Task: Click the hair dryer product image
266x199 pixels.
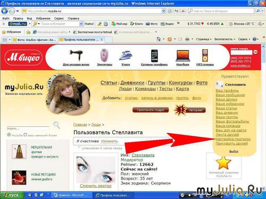Action: coord(76,55)
